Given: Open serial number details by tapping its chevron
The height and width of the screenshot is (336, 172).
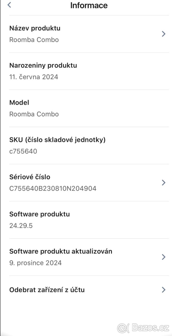Looking at the screenshot, I should click(x=164, y=183).
